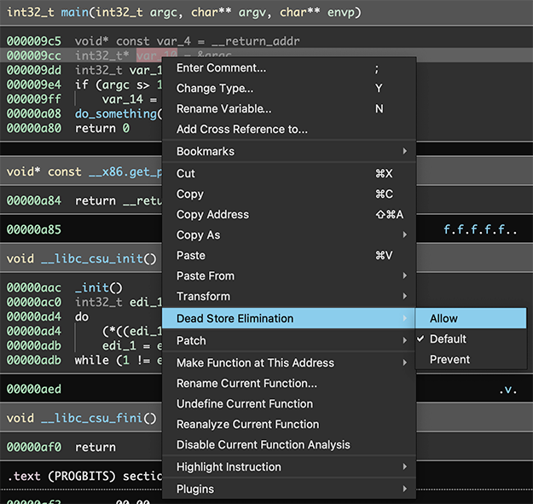The image size is (533, 504).
Task: Click 'return' at 00000af0
Action: (x=96, y=447)
